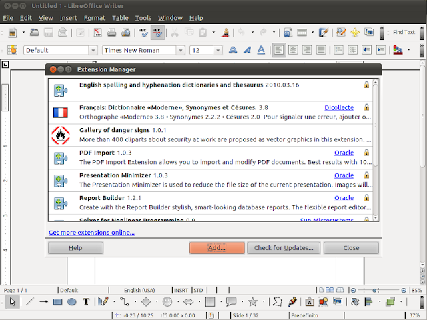
Task: Expand the font size 12 dropdown
Action: point(218,51)
